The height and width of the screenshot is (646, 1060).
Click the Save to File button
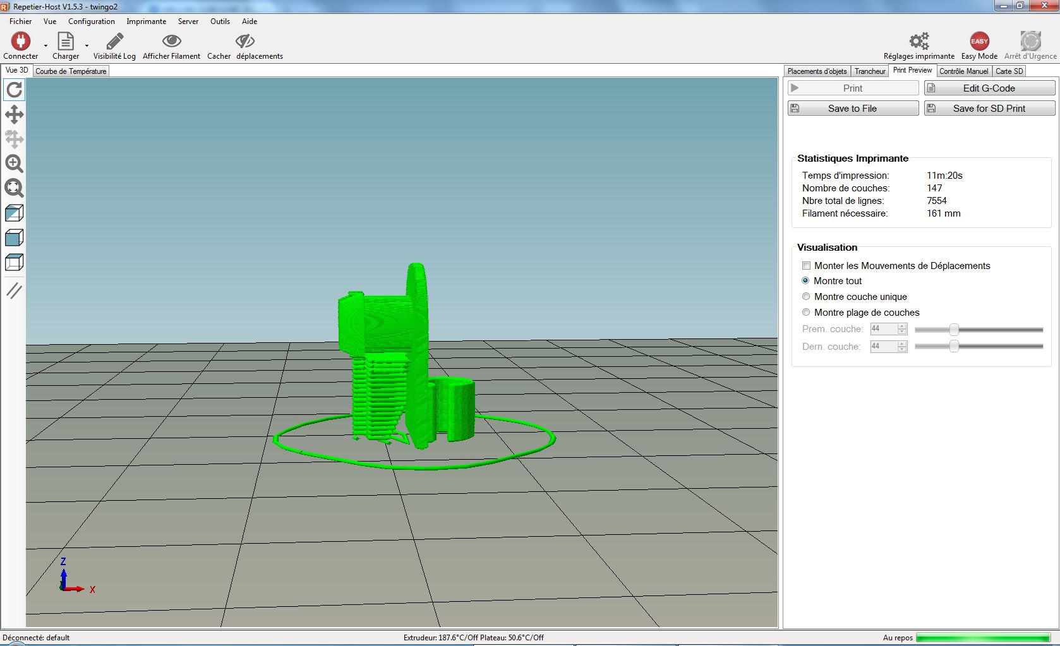point(853,109)
